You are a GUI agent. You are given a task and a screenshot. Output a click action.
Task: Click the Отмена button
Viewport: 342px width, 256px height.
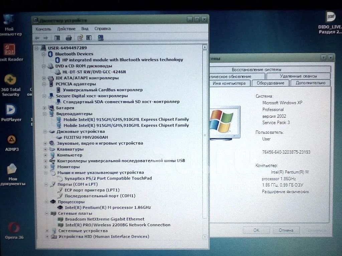(286, 230)
